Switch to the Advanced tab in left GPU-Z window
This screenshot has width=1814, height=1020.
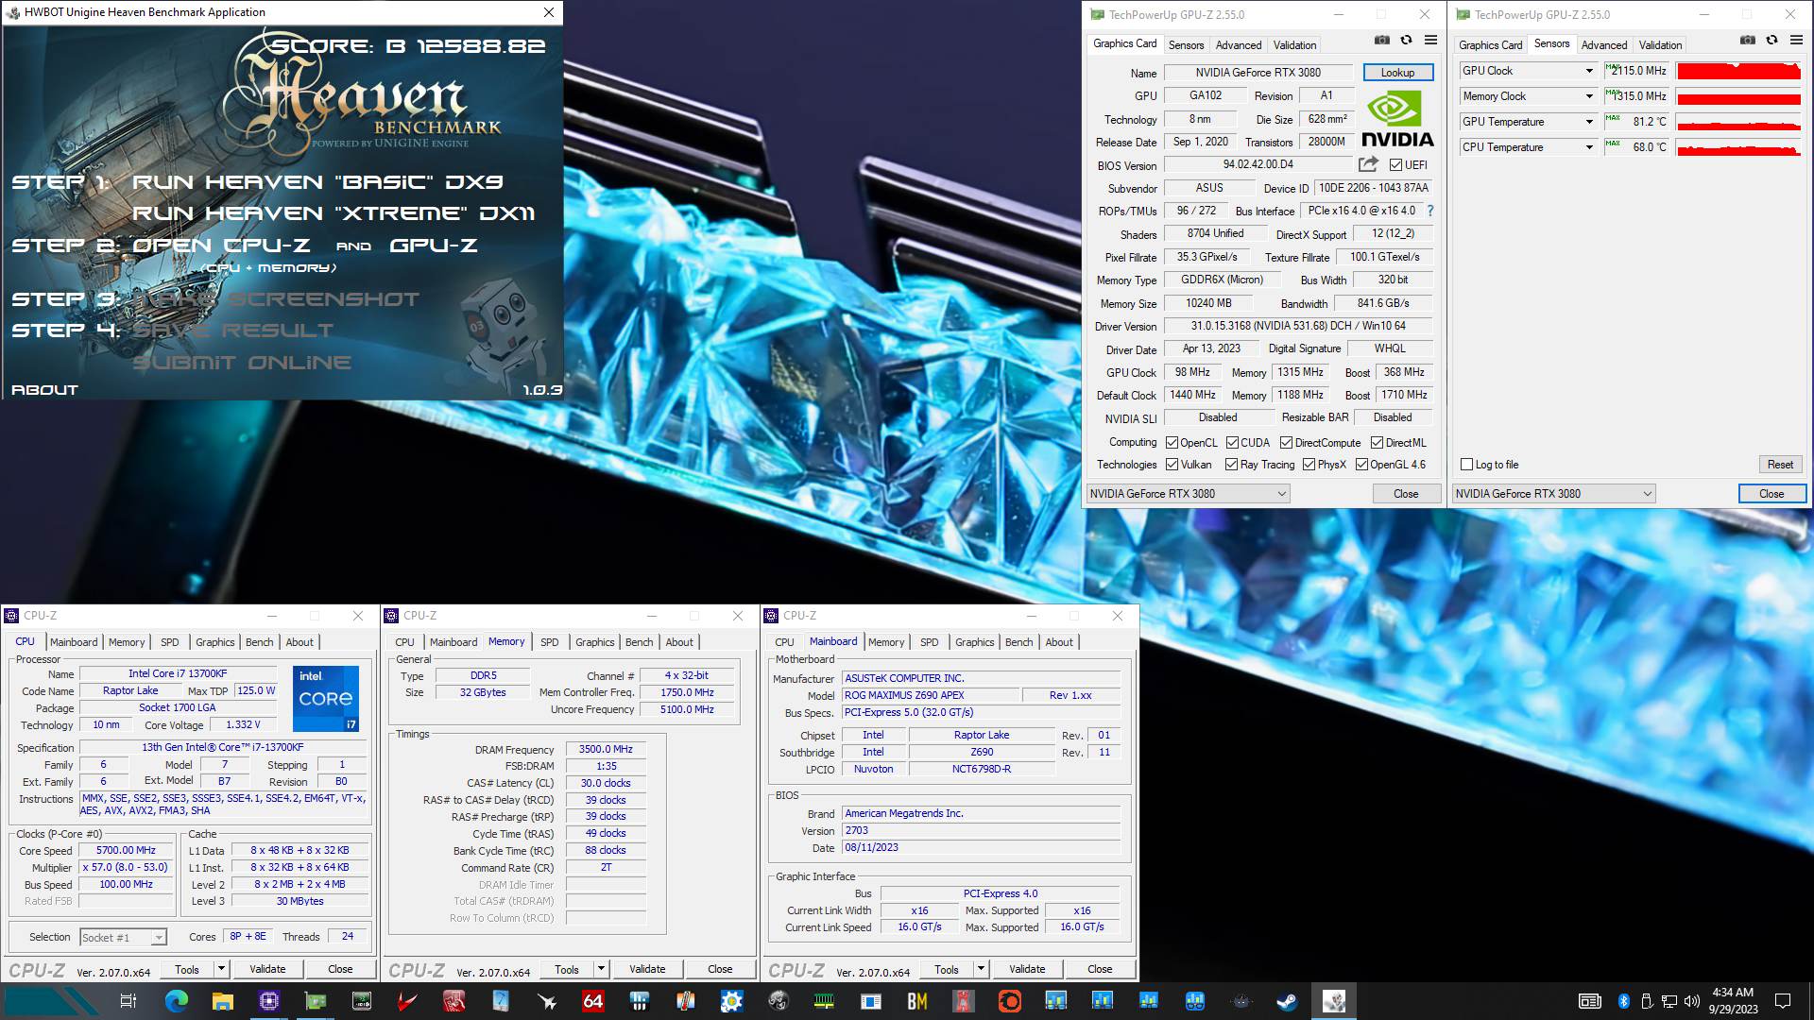coord(1239,45)
